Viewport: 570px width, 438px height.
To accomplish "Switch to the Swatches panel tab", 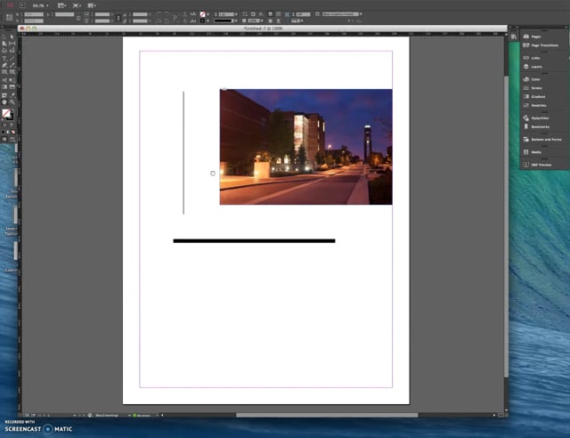I will click(537, 105).
